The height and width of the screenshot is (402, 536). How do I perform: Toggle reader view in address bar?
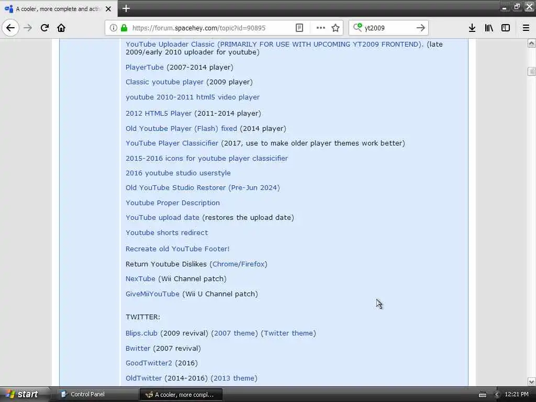(x=299, y=28)
